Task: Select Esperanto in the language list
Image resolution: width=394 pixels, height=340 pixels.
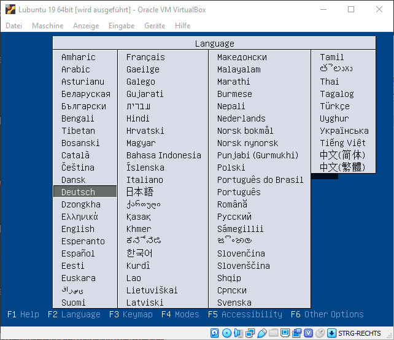Action: coord(83,241)
